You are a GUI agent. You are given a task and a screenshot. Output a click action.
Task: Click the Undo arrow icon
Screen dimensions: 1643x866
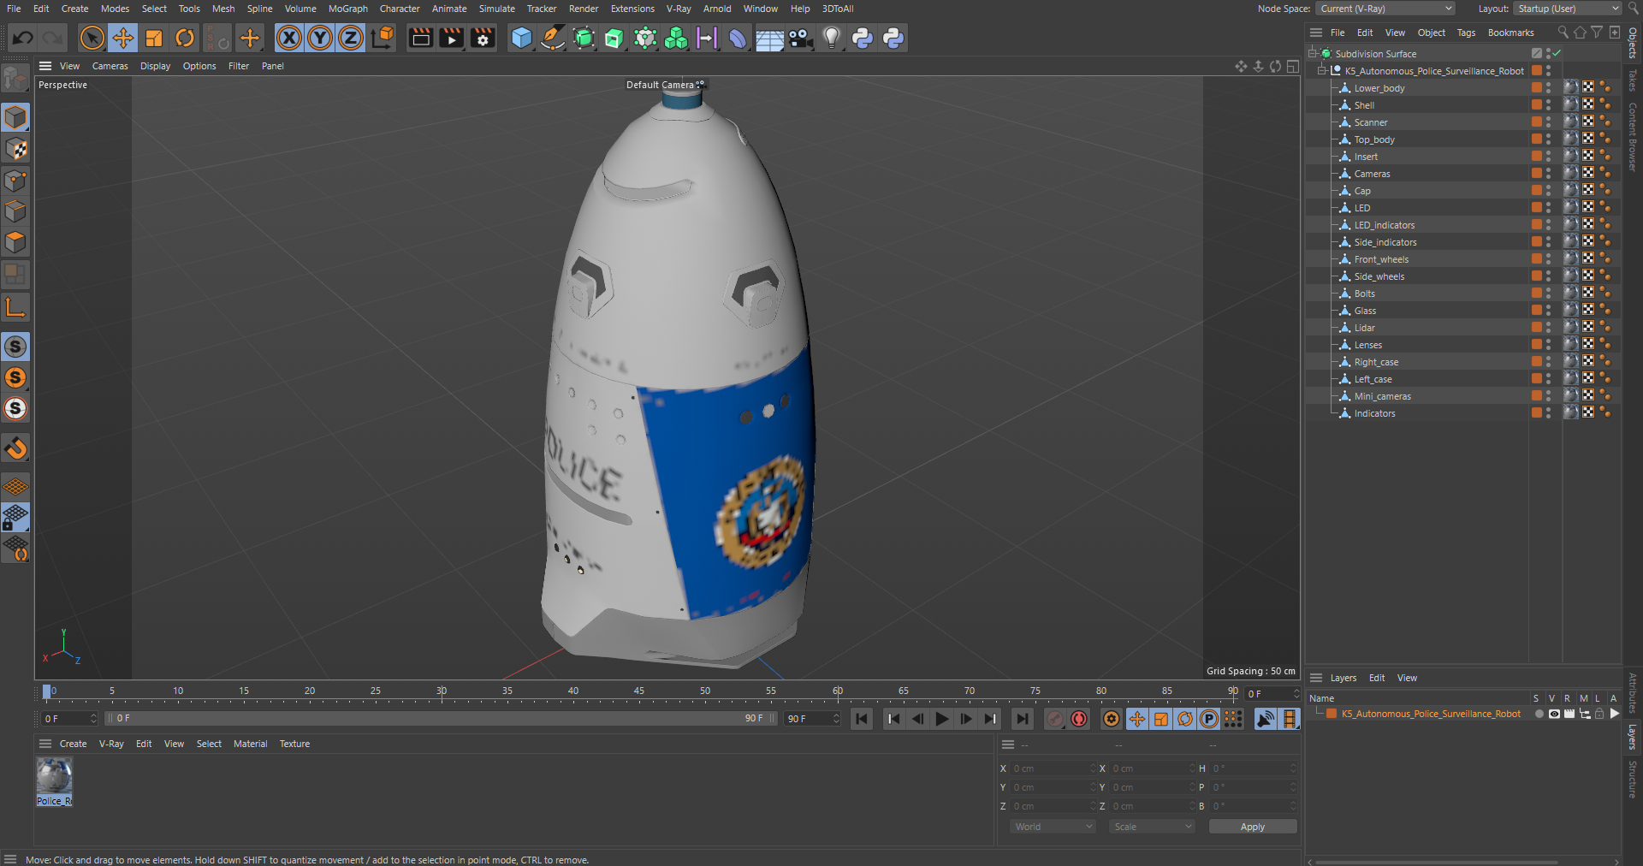(23, 38)
